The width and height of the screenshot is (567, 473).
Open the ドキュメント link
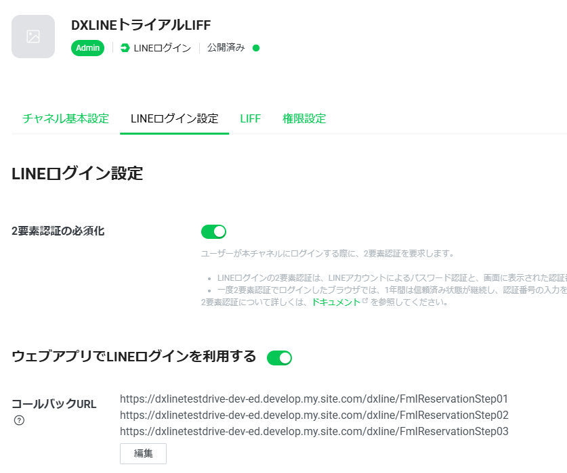(x=336, y=302)
